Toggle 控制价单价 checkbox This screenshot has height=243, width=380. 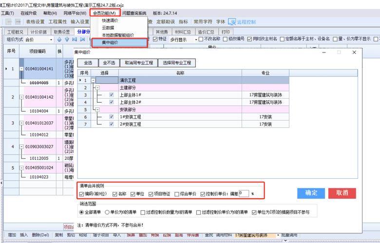203,194
